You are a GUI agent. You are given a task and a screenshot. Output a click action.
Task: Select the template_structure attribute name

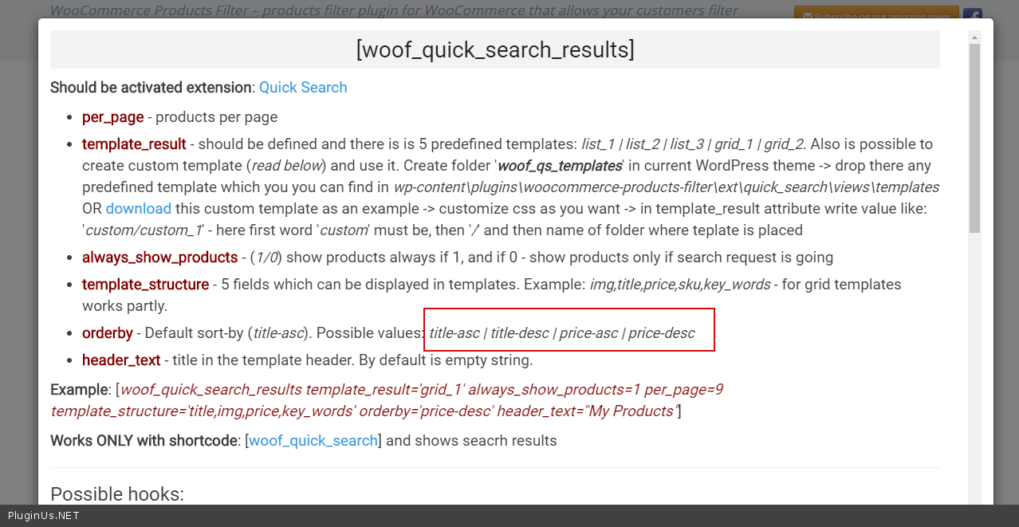point(145,285)
